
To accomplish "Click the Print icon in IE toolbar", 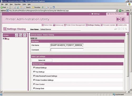I will [51, 7].
